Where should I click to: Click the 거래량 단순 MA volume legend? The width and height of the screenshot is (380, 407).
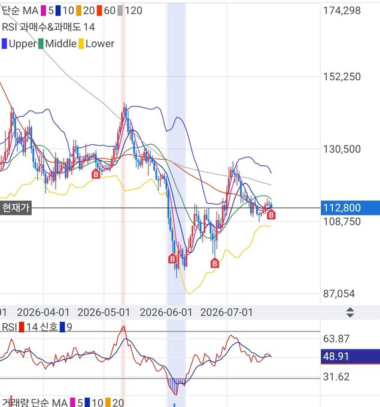click(x=35, y=402)
